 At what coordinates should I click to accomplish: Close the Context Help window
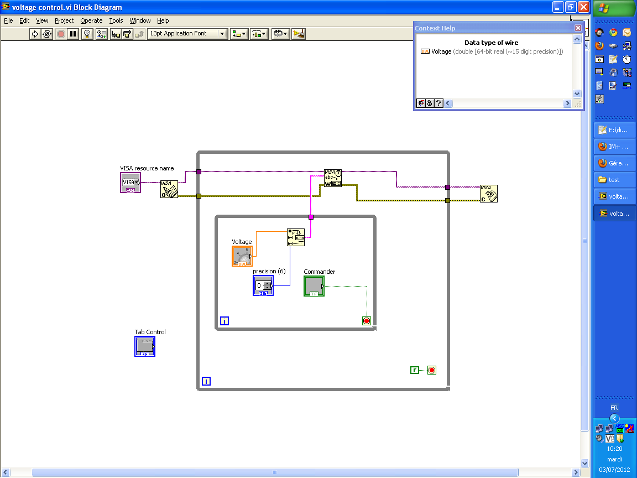pos(578,28)
